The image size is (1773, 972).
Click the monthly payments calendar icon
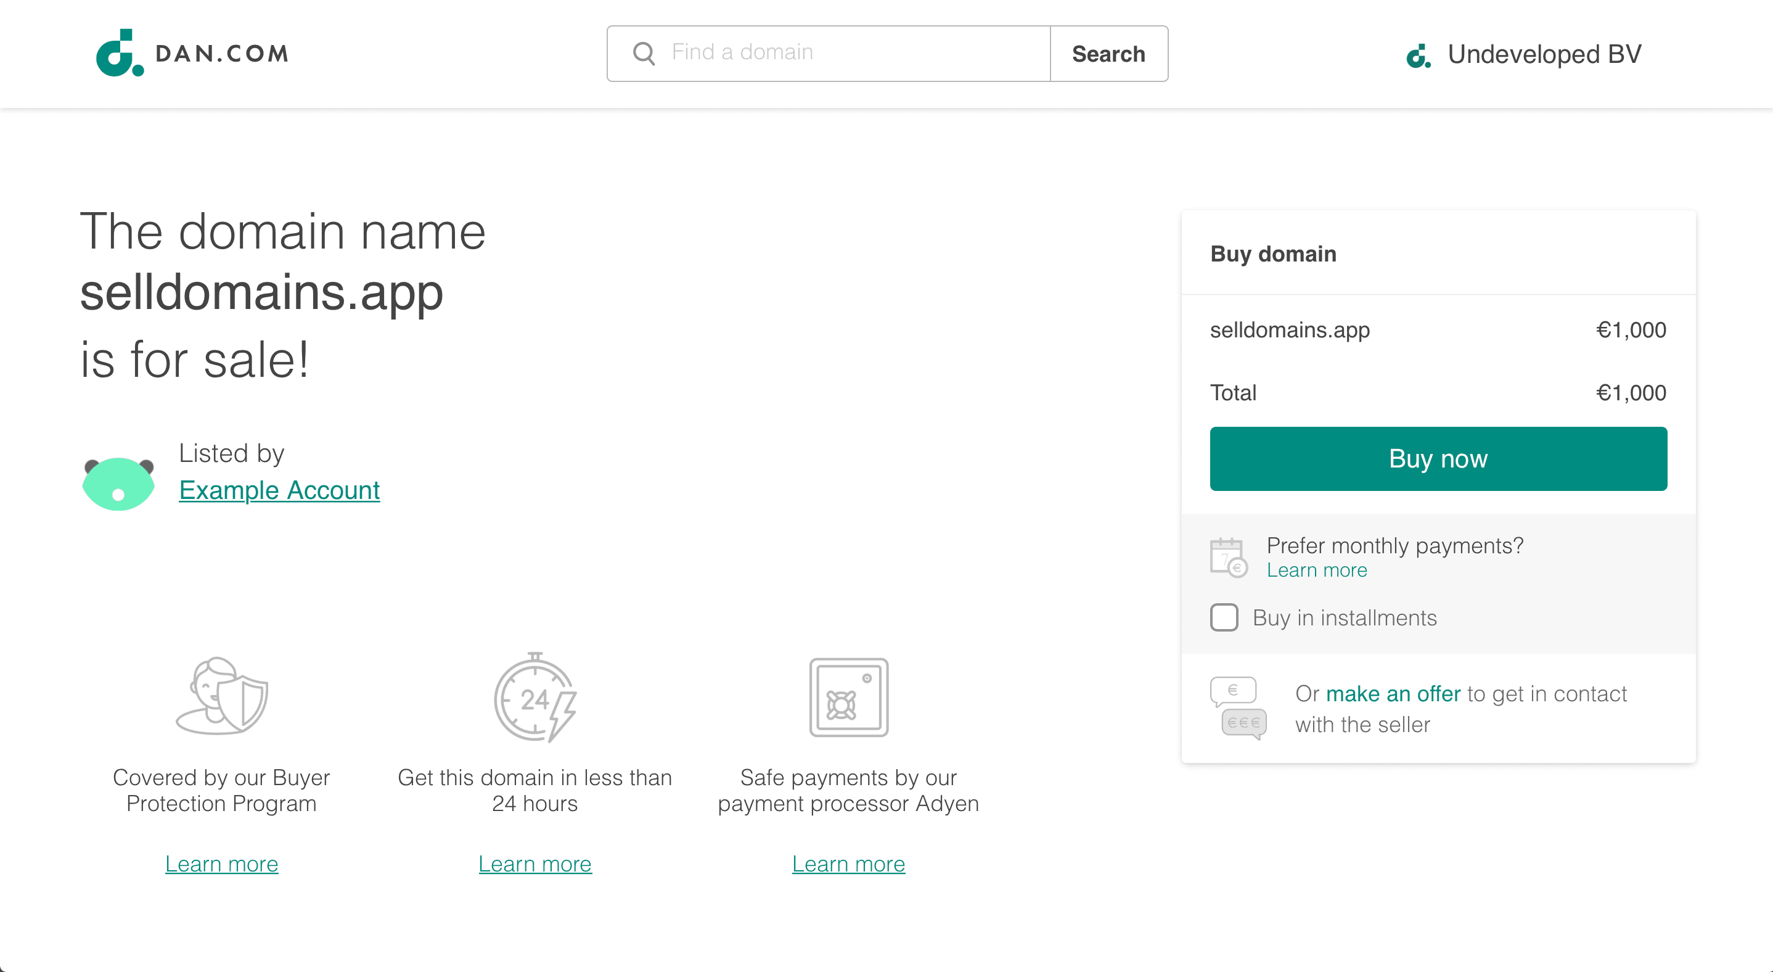1229,558
